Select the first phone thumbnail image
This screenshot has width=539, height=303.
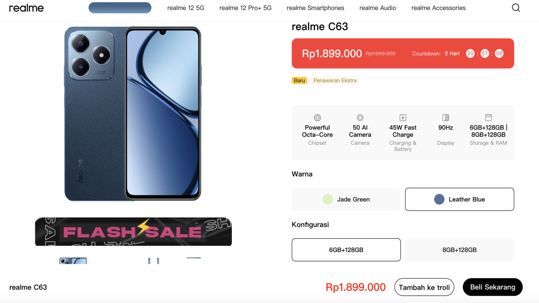(73, 261)
